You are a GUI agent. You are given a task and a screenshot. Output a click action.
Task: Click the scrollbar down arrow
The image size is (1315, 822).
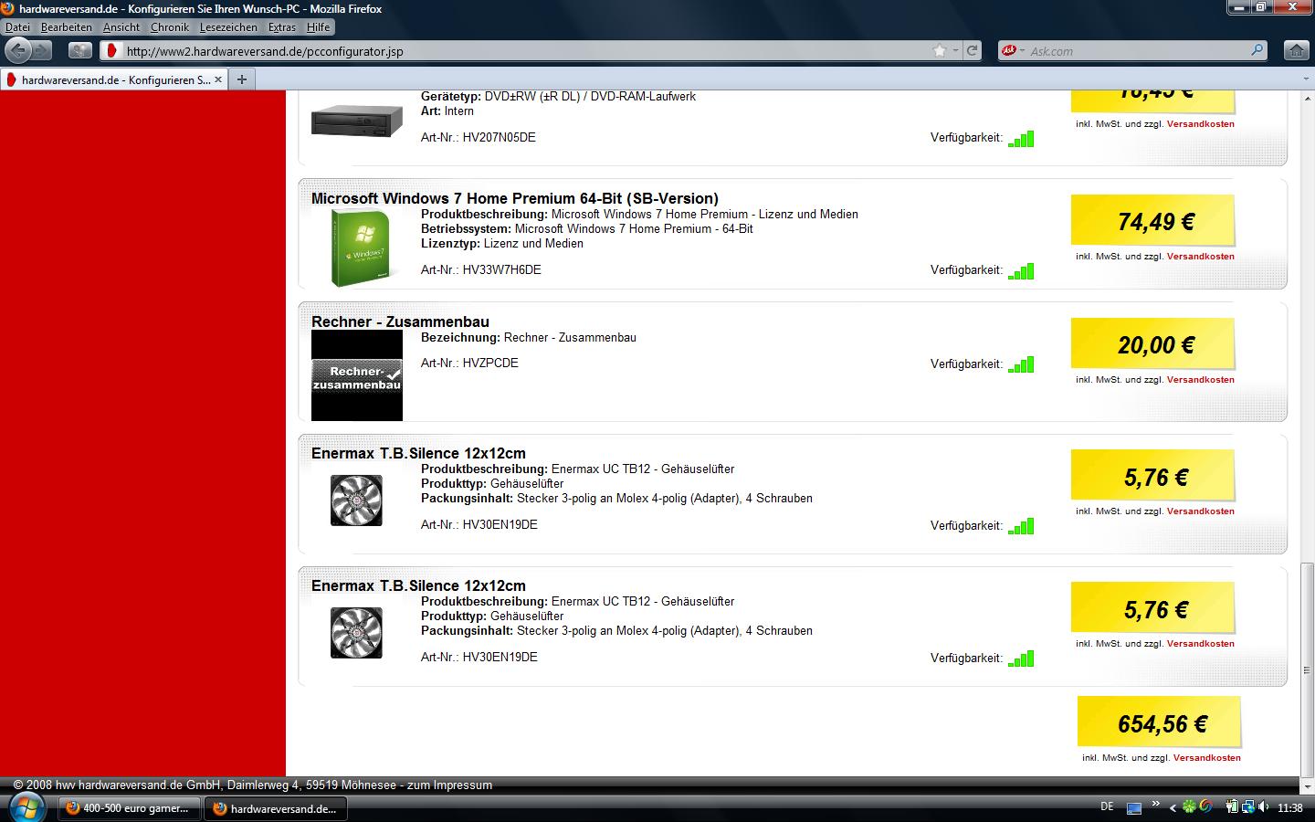click(1307, 785)
